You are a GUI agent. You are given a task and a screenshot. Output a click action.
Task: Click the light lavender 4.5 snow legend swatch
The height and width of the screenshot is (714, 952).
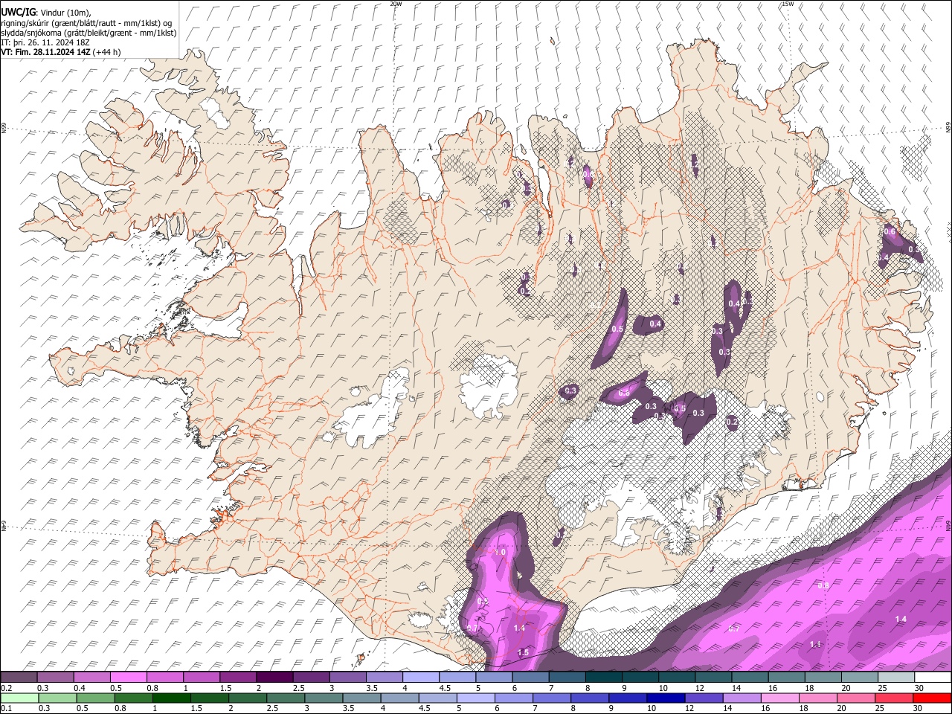457,678
